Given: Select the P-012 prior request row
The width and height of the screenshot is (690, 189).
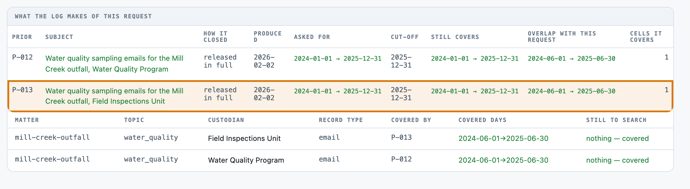Looking at the screenshot, I should pos(340,64).
